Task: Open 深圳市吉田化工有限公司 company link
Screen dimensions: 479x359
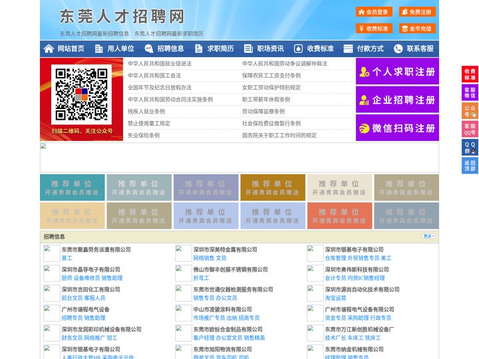Action: 91,289
